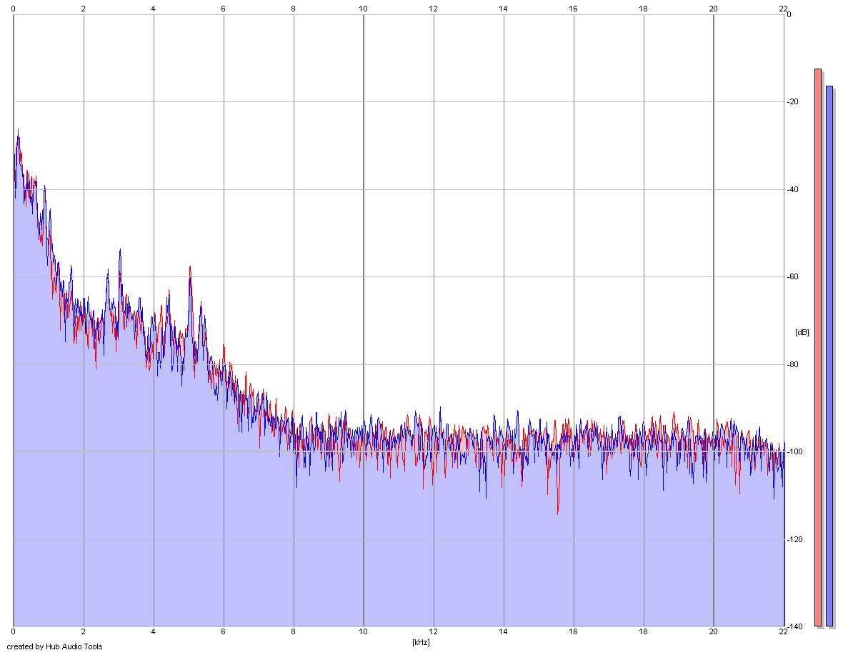The image size is (843, 655).
Task: Click the [kHz] unit label below graph
Action: tap(421, 642)
